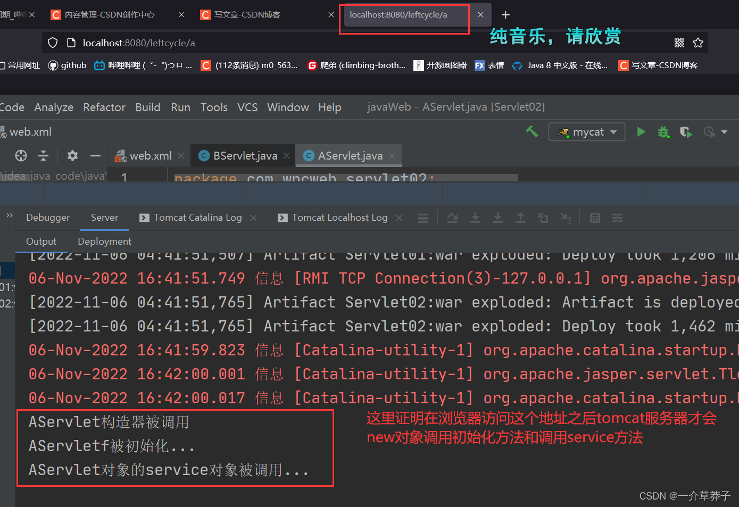739x507 pixels.
Task: Close the Tomcat Localhost Log tab
Action: tap(399, 218)
